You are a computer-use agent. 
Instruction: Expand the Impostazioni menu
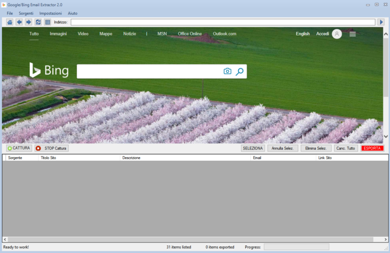click(50, 13)
